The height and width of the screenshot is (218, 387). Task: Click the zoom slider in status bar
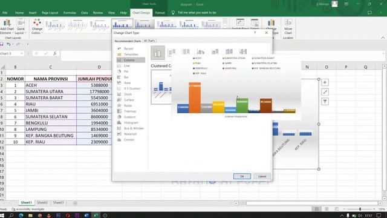tap(360, 209)
